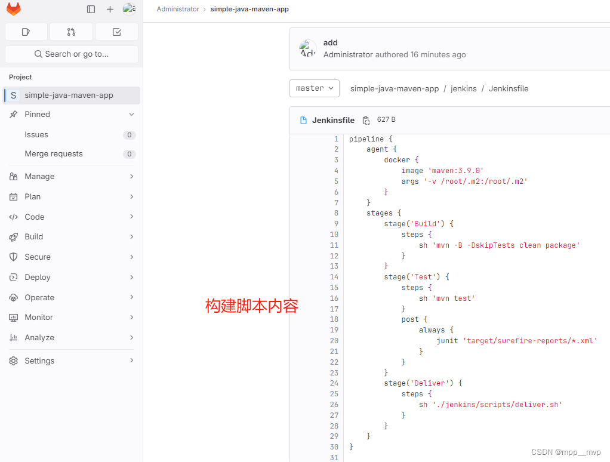The height and width of the screenshot is (462, 610).
Task: Expand the Operate menu chevron
Action: (131, 297)
